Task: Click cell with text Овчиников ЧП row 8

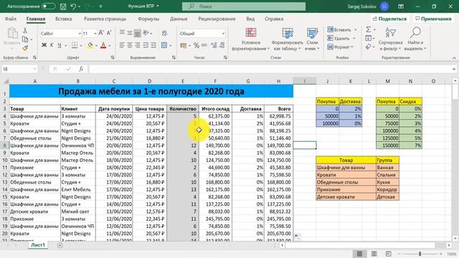Action: [x=77, y=145]
